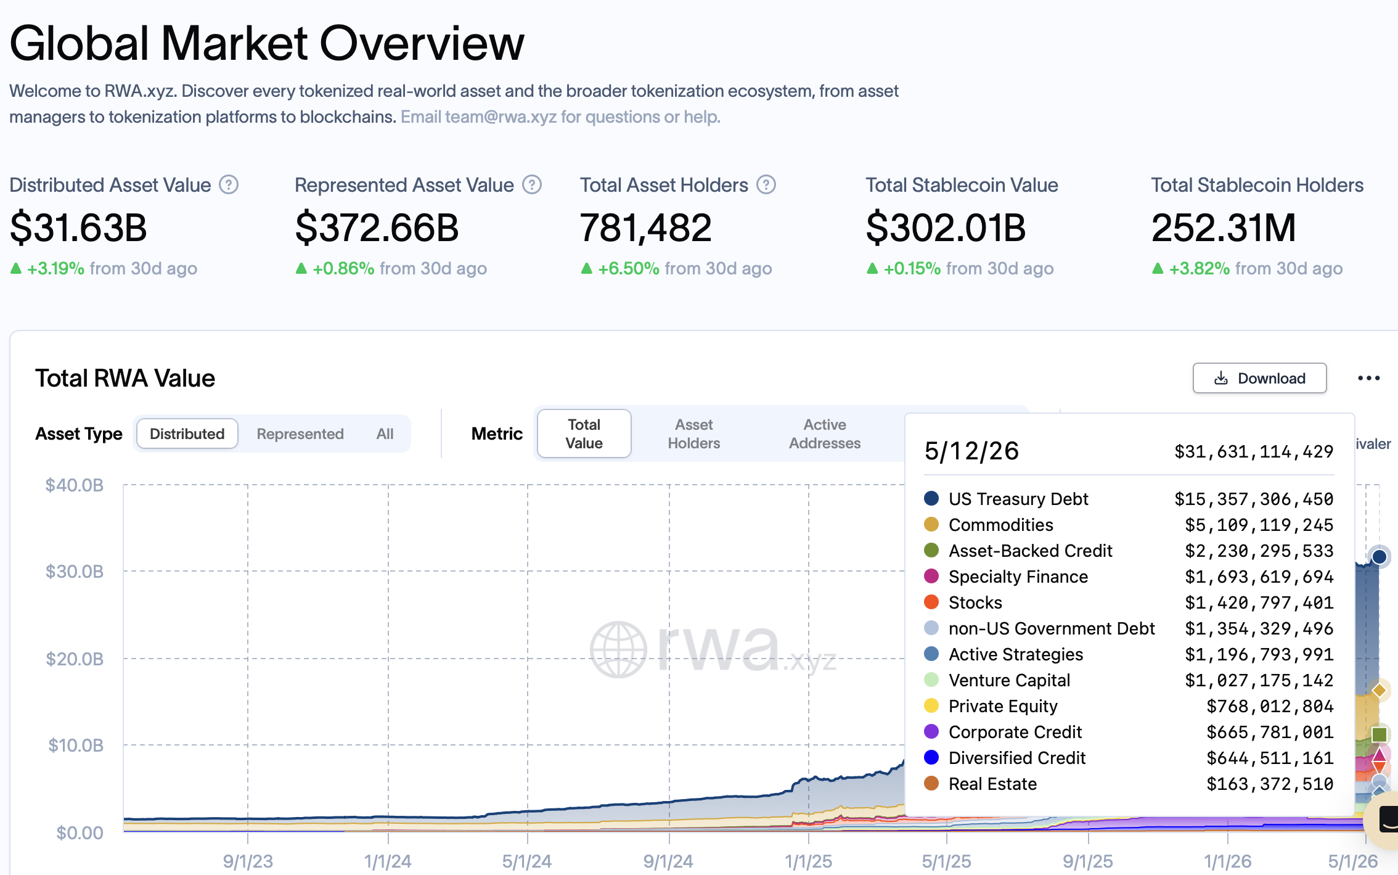This screenshot has width=1398, height=875.
Task: Click the green square Asset-Backed Credit marker
Action: coord(1380,734)
